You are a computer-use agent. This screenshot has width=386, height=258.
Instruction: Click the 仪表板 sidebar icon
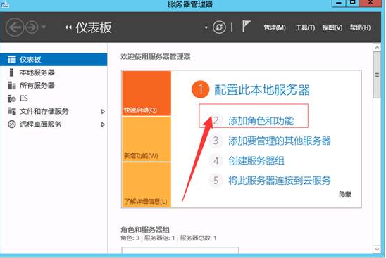coord(11,60)
